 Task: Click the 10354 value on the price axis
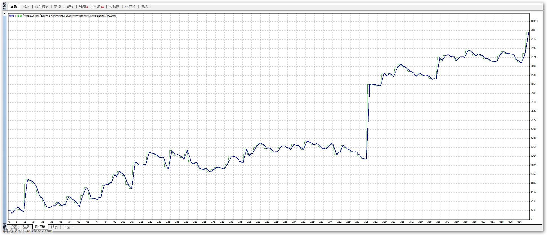534,21
